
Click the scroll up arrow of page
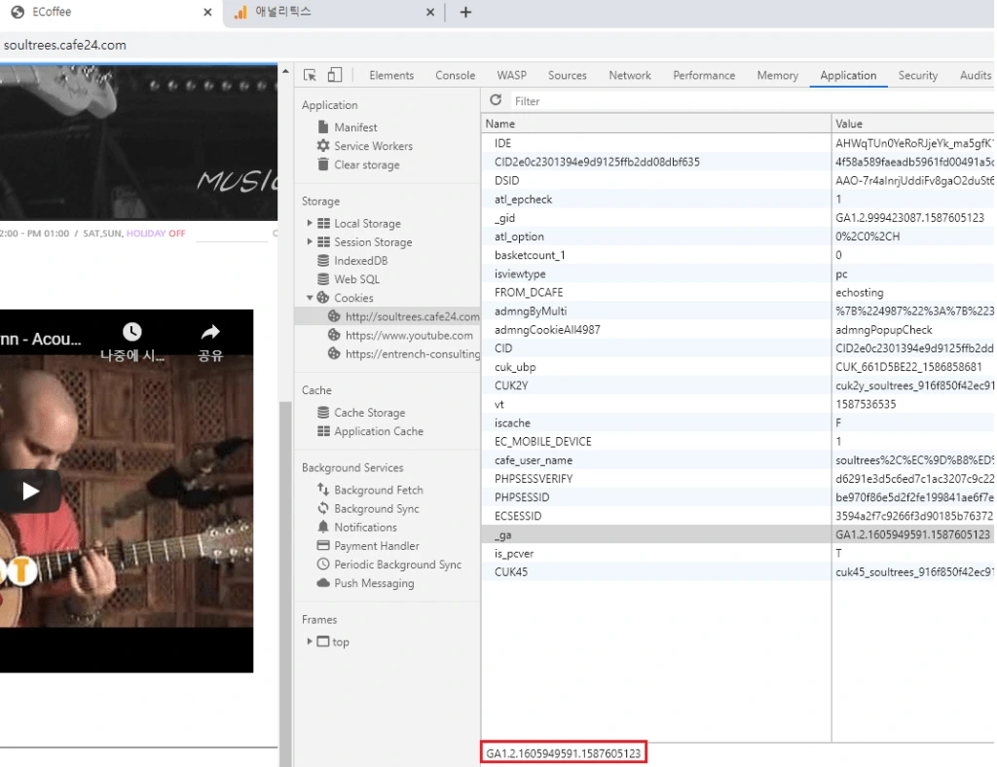click(x=285, y=71)
